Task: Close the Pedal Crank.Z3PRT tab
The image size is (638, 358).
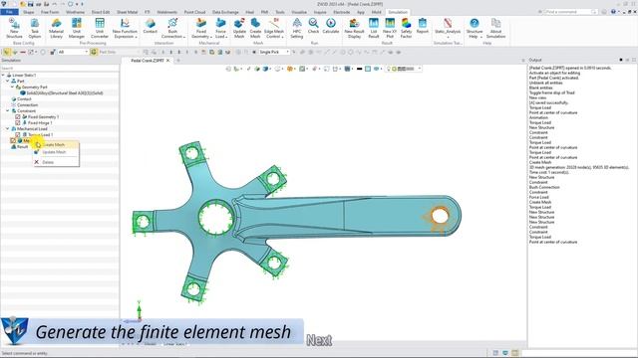Action: (x=168, y=61)
